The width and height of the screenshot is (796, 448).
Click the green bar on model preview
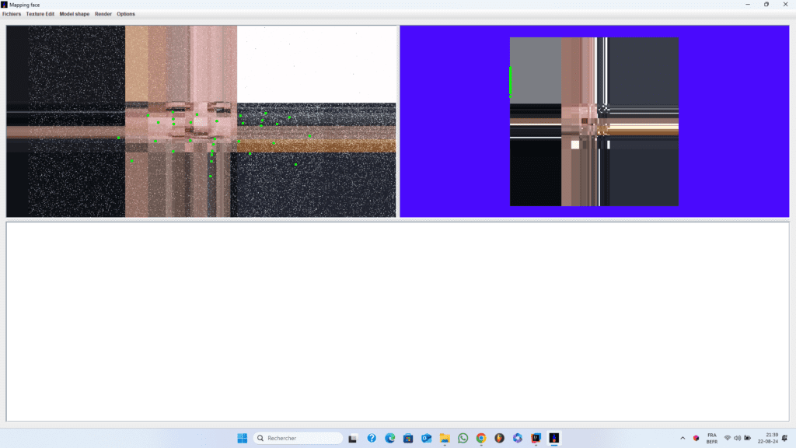coord(511,81)
